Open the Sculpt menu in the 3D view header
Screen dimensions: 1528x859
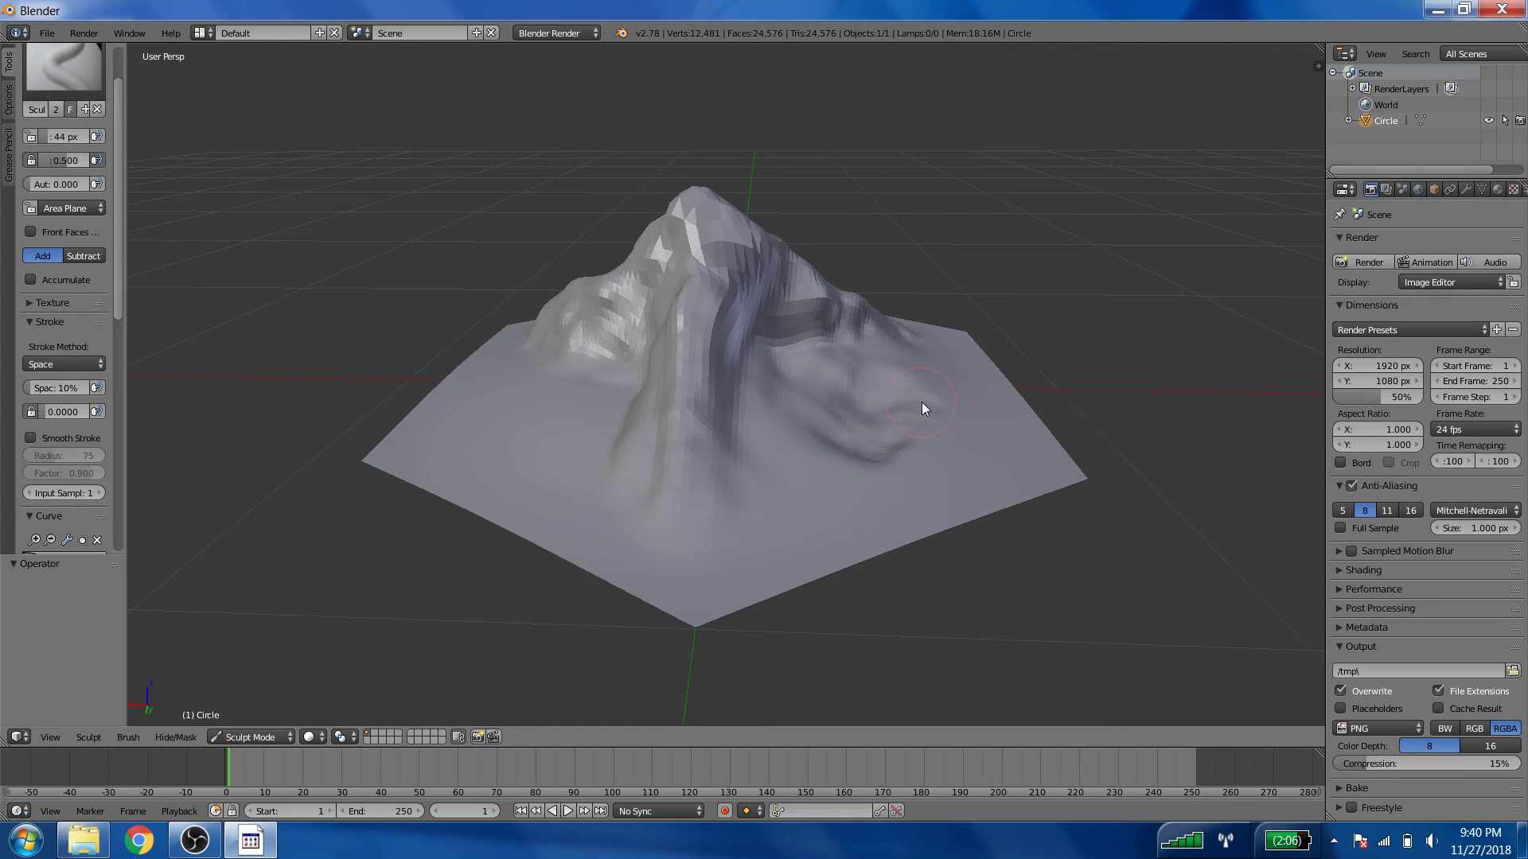tap(88, 737)
